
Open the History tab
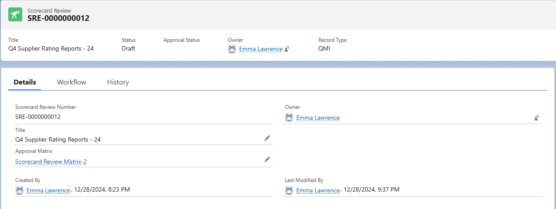[118, 82]
